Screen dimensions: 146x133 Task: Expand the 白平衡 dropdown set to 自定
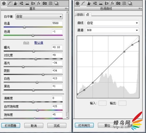pyautogui.click(x=39, y=17)
